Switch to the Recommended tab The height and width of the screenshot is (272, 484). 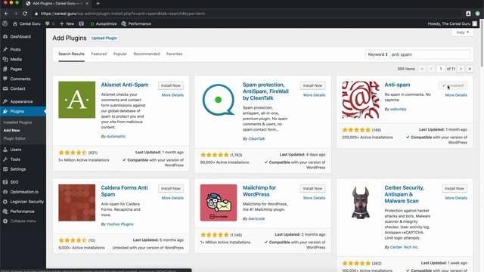pyautogui.click(x=147, y=54)
